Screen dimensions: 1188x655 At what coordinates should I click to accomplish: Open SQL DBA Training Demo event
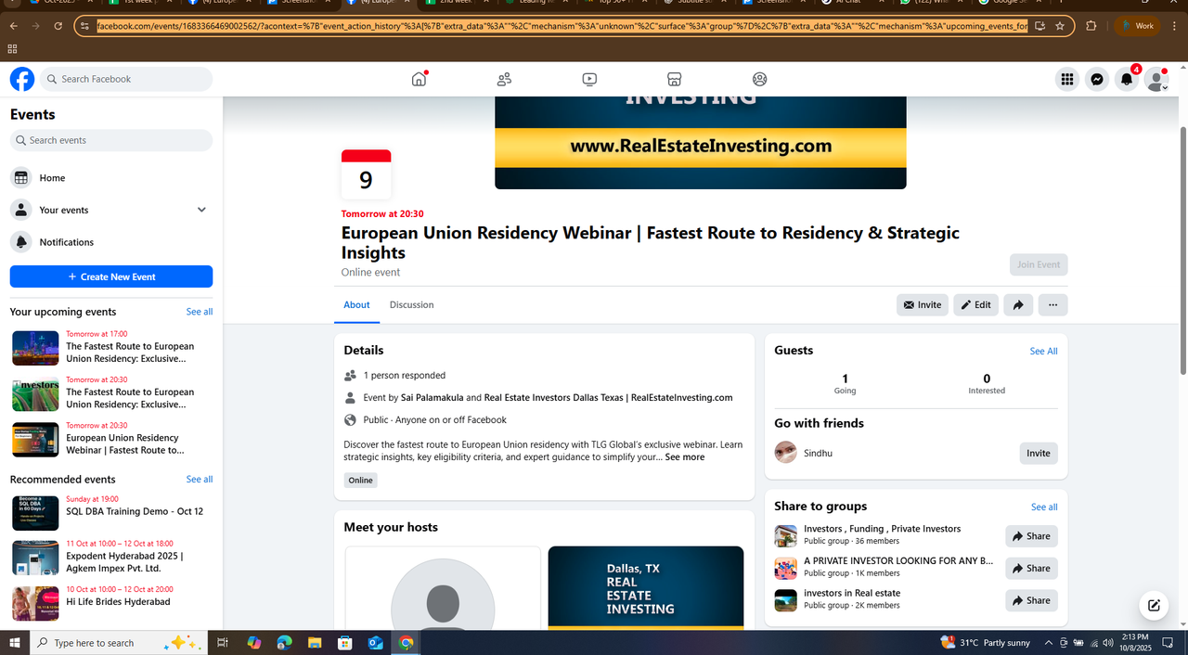tap(111, 512)
